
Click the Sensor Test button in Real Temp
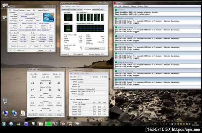[32, 115]
